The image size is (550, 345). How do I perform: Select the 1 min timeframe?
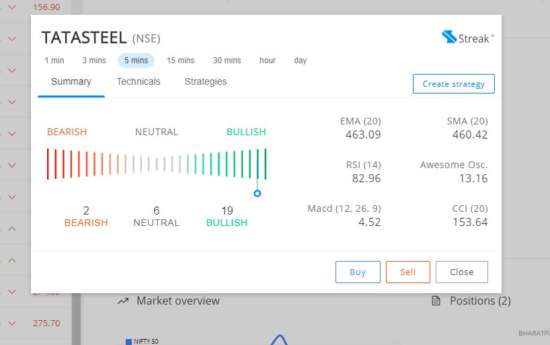54,61
